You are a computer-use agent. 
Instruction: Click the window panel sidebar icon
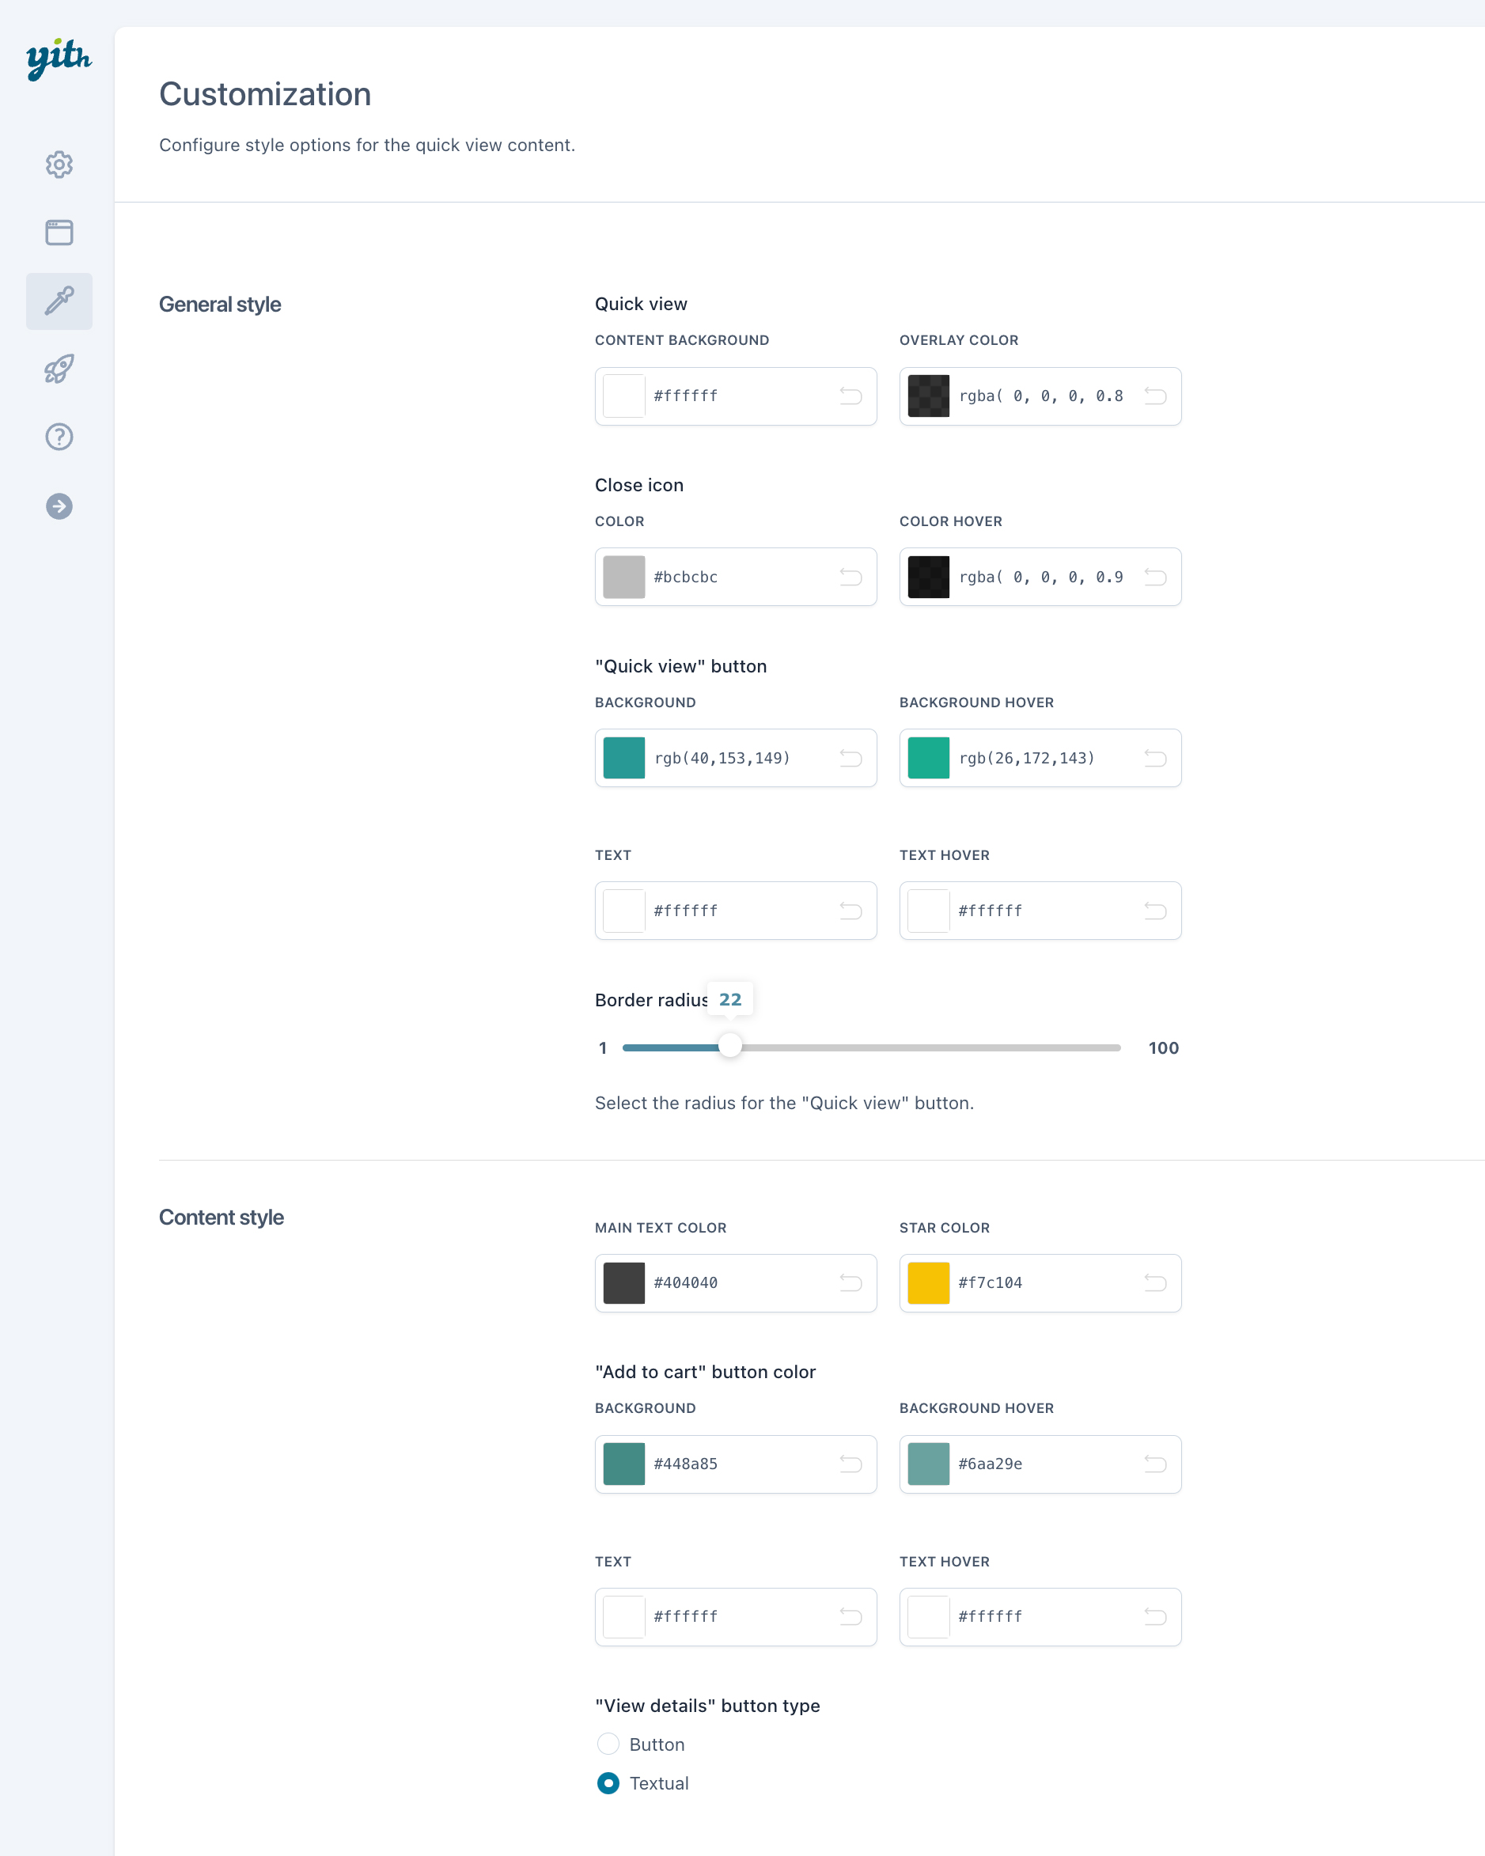pos(59,233)
